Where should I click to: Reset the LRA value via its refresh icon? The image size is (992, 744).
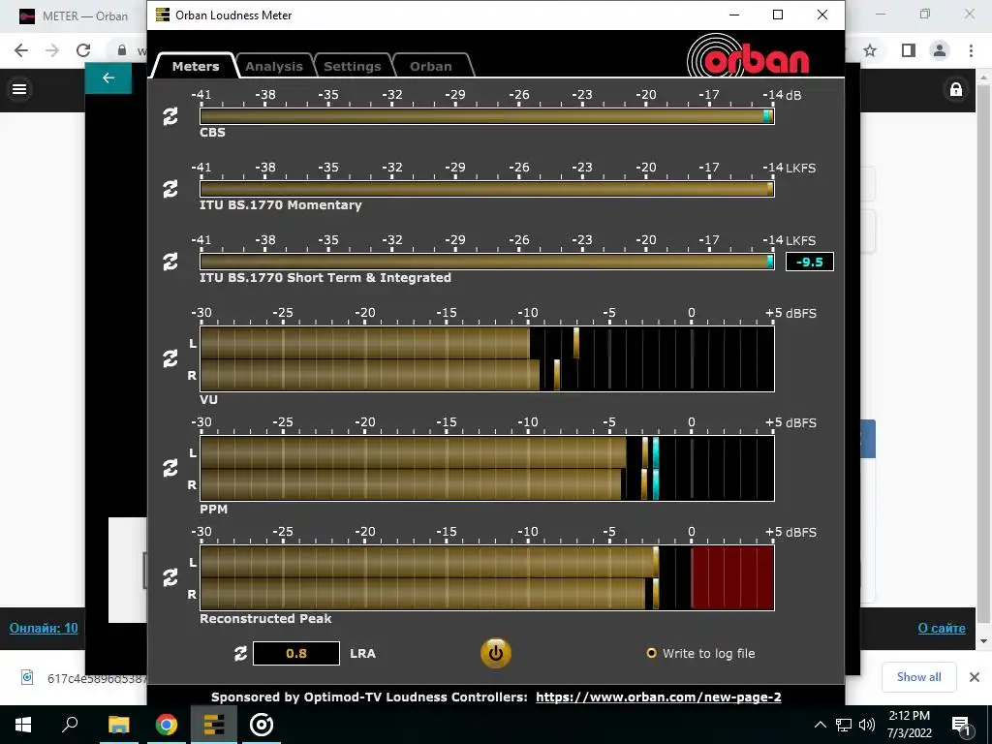pyautogui.click(x=240, y=654)
